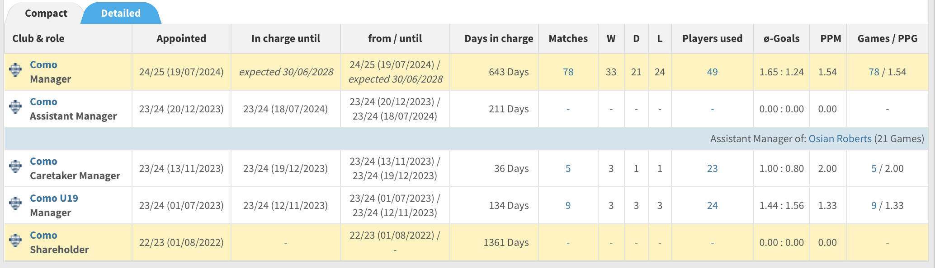935x268 pixels.
Task: Click the Como crest beside Shareholder
Action: pos(15,240)
